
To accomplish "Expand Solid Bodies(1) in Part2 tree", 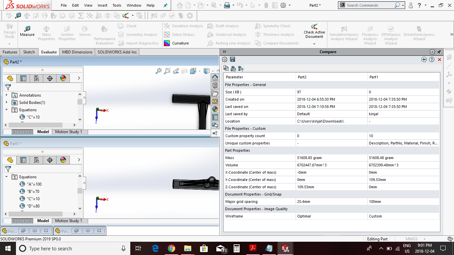I will [x=7, y=103].
